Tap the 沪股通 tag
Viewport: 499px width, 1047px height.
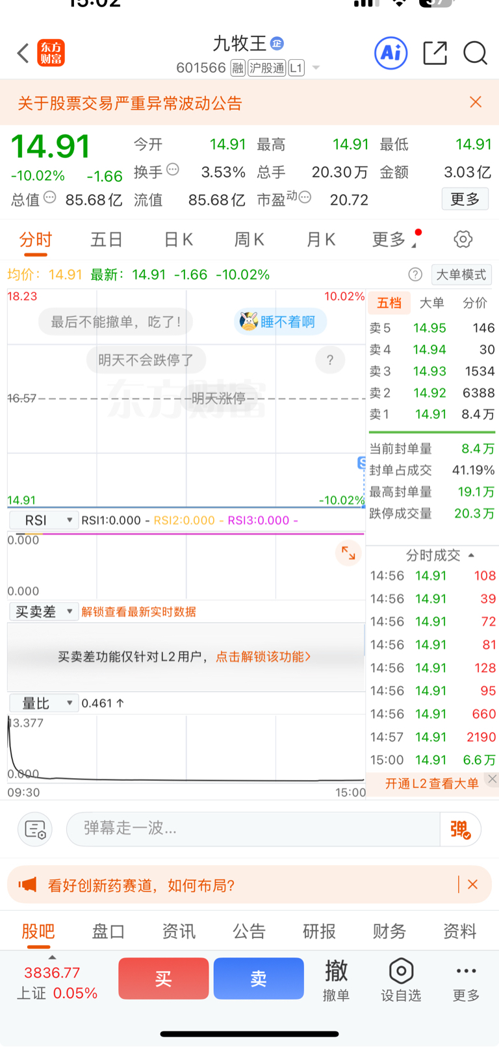(x=267, y=68)
